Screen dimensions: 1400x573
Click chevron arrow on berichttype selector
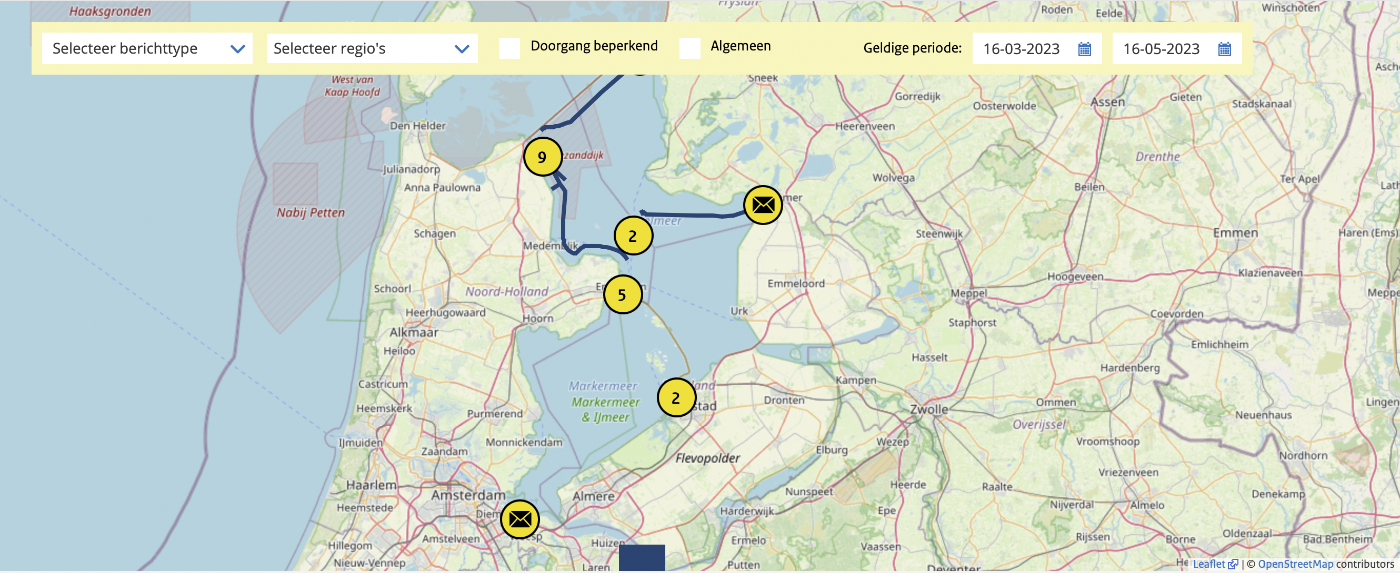point(237,49)
